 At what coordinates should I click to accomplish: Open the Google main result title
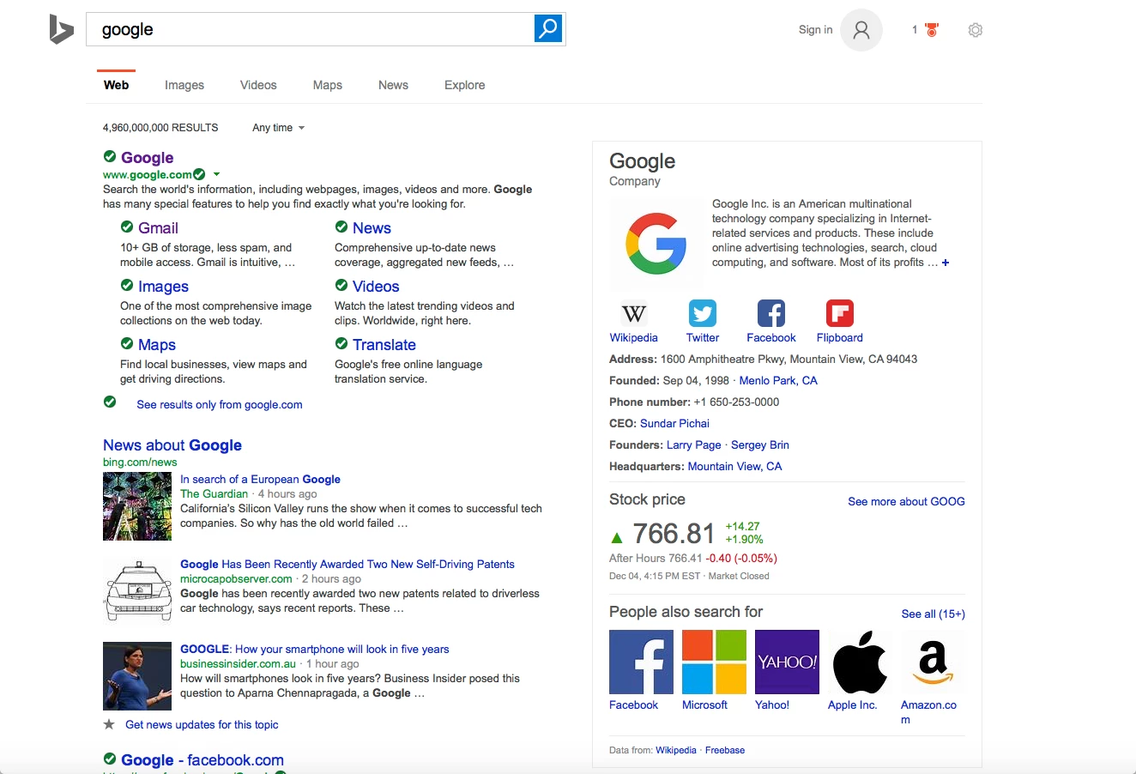click(x=147, y=158)
